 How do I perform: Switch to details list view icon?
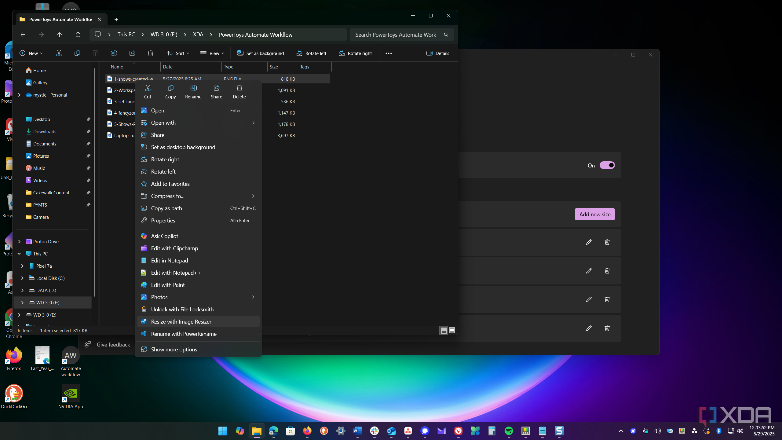click(444, 330)
